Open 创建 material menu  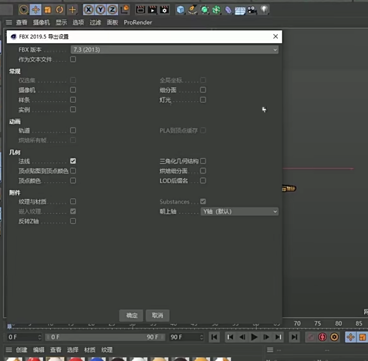[22, 350]
